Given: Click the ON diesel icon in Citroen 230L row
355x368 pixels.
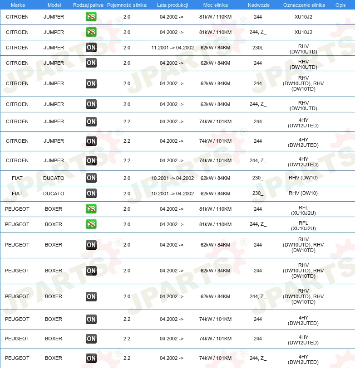Looking at the screenshot, I should click(x=91, y=48).
